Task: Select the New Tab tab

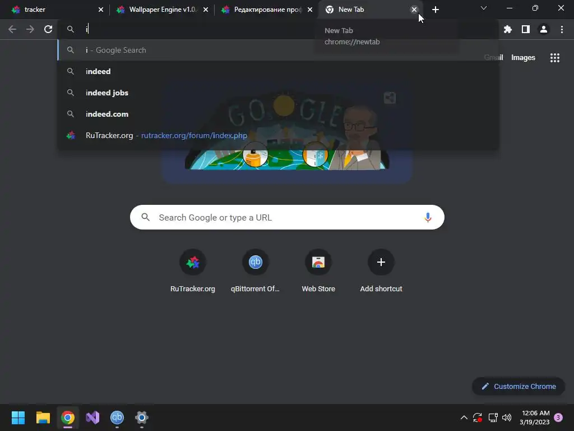Action: (366, 10)
